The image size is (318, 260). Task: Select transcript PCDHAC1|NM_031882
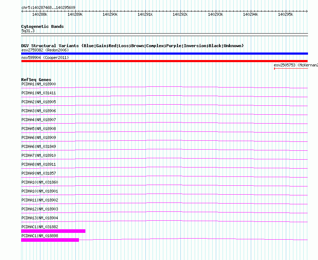(x=40, y=227)
